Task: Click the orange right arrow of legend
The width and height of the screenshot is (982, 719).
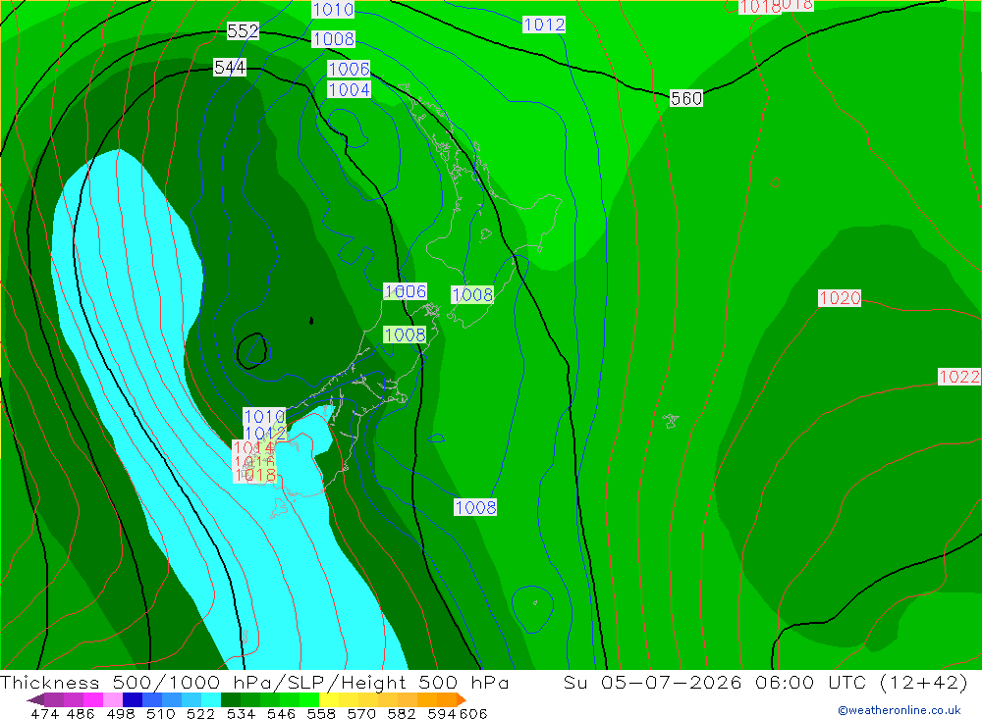Action: (462, 699)
